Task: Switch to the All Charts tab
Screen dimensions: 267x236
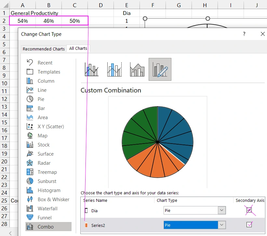Action: pos(78,49)
